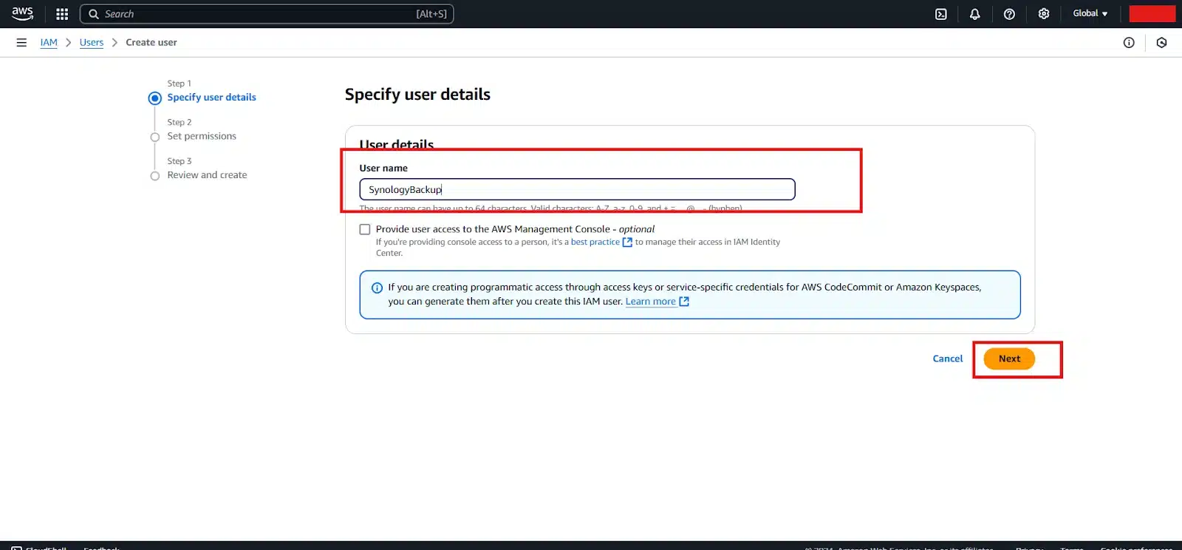Viewport: 1182px width, 550px height.
Task: Open the notifications bell
Action: pos(975,14)
